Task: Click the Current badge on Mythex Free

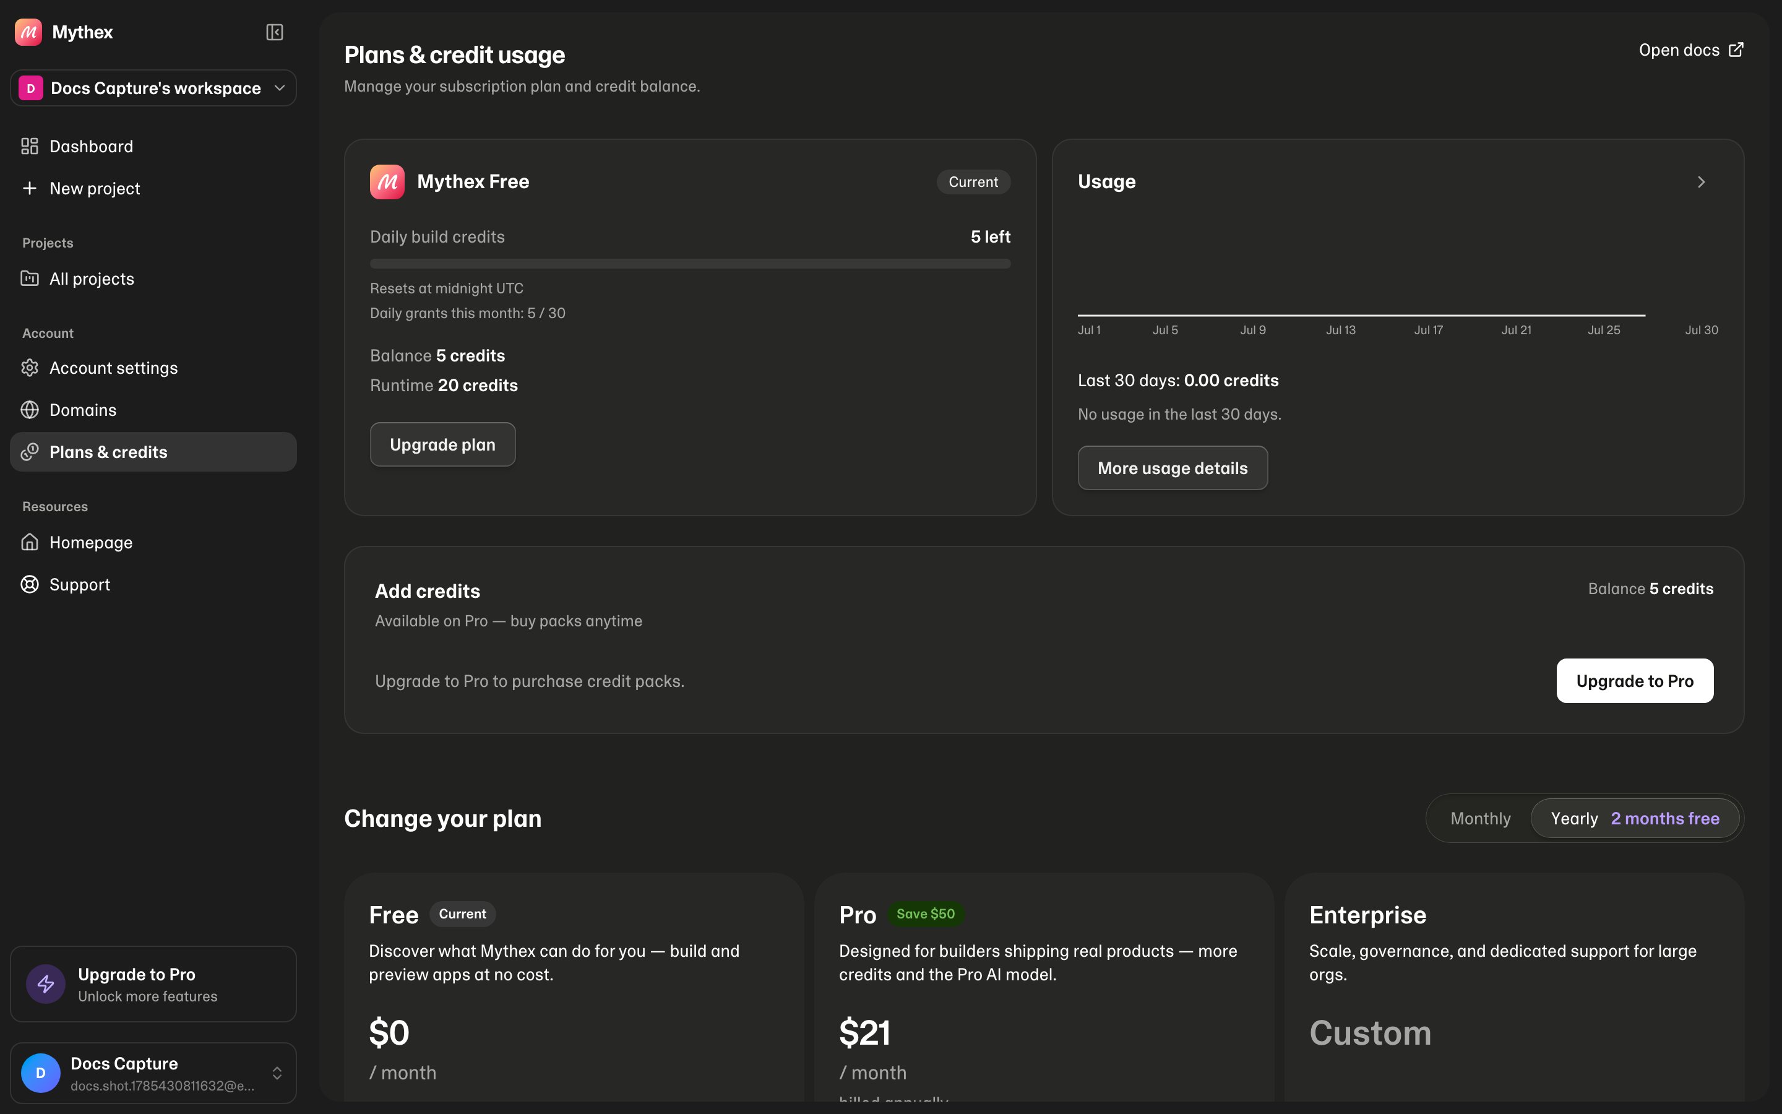Action: coord(973,182)
